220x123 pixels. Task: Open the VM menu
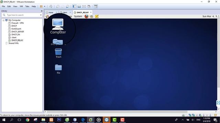click(x=21, y=6)
